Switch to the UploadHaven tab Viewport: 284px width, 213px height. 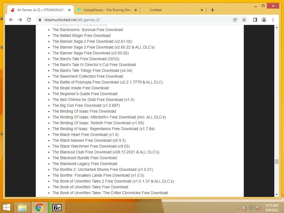click(x=107, y=10)
